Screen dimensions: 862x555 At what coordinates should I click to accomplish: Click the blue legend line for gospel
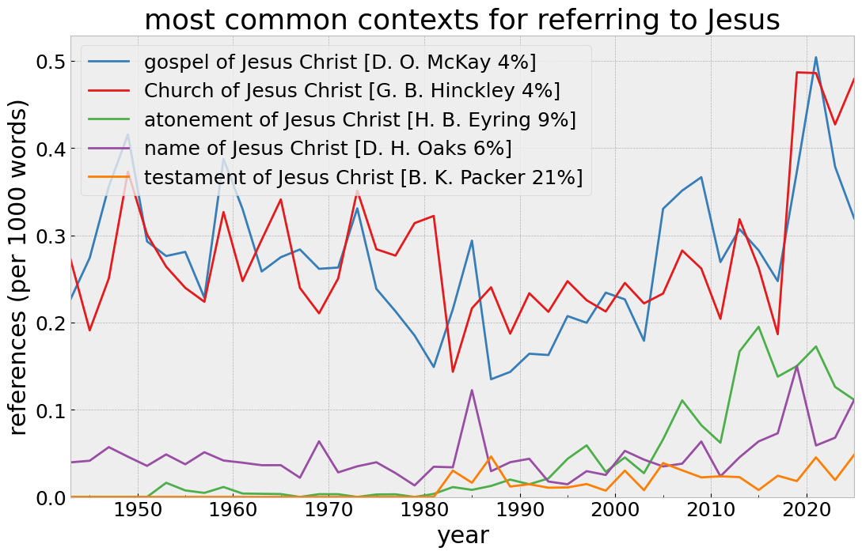(x=108, y=62)
